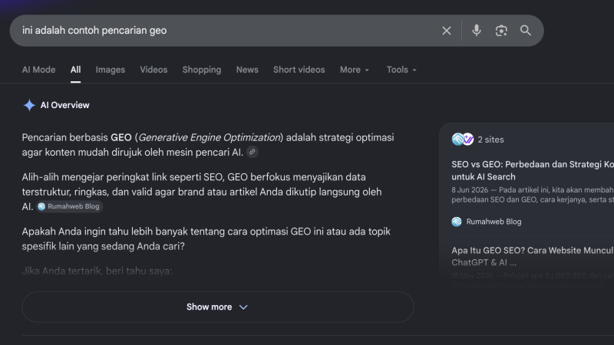Image resolution: width=614 pixels, height=345 pixels.
Task: Go to the Shopping tab
Action: pyautogui.click(x=202, y=70)
